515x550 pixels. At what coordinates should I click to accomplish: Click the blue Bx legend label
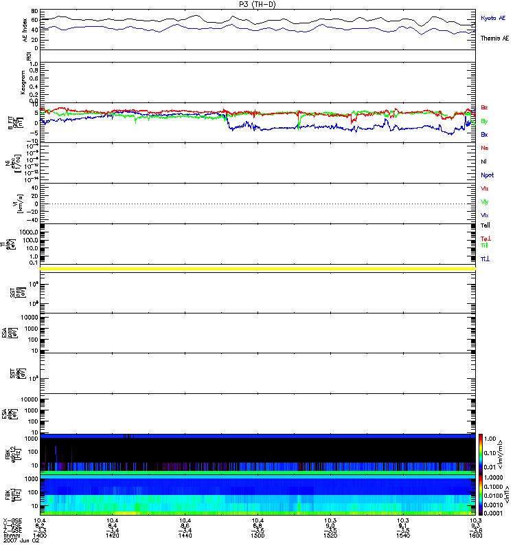[x=484, y=135]
